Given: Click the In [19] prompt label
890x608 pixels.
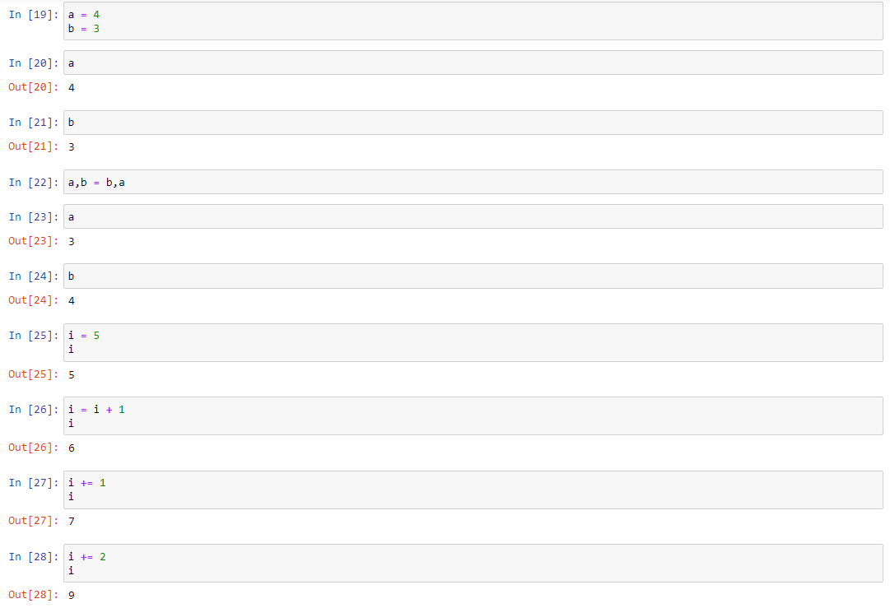Looking at the screenshot, I should tap(34, 14).
